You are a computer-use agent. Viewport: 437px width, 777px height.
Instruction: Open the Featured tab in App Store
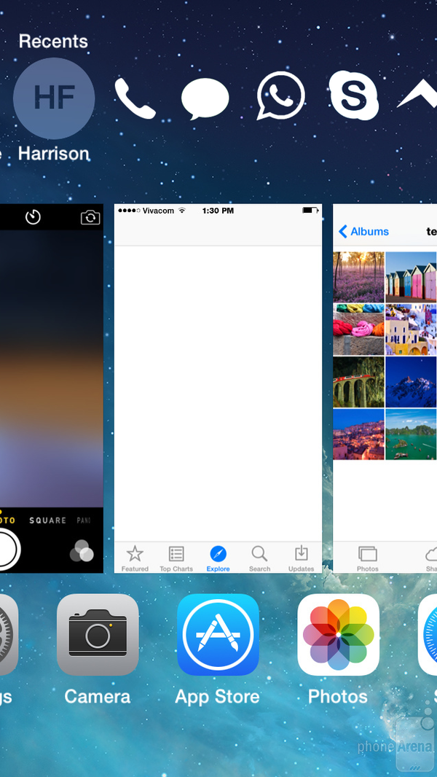point(135,558)
